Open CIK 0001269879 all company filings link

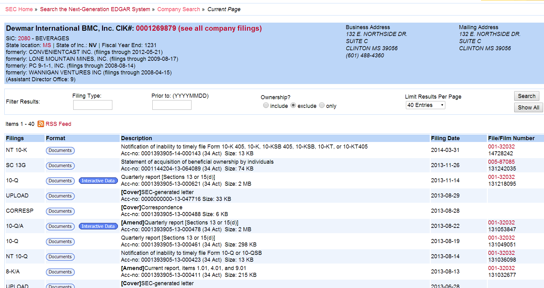click(x=199, y=29)
